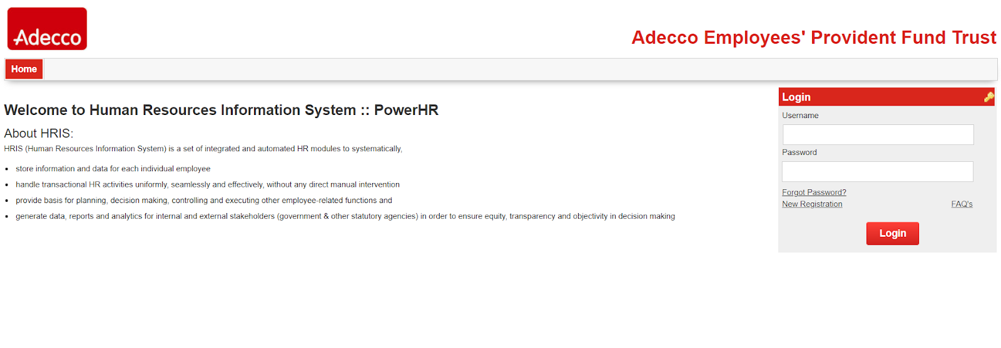The height and width of the screenshot is (348, 1001).
Task: Click the bullet starting 'handle transactional HR activities'
Action: point(208,184)
